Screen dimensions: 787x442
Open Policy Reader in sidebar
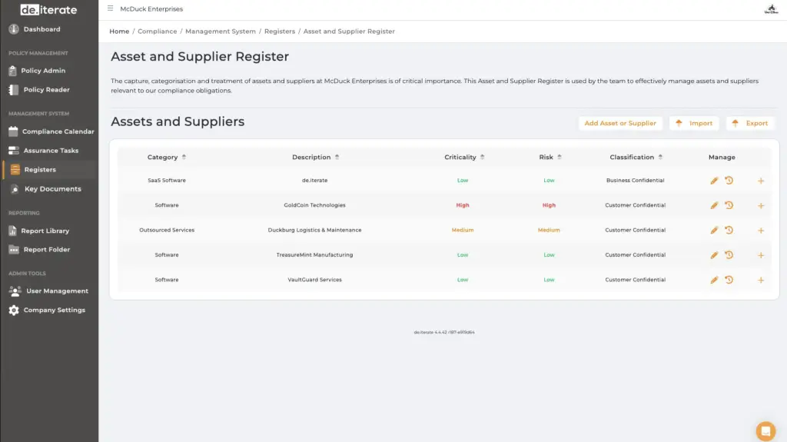[x=46, y=90]
